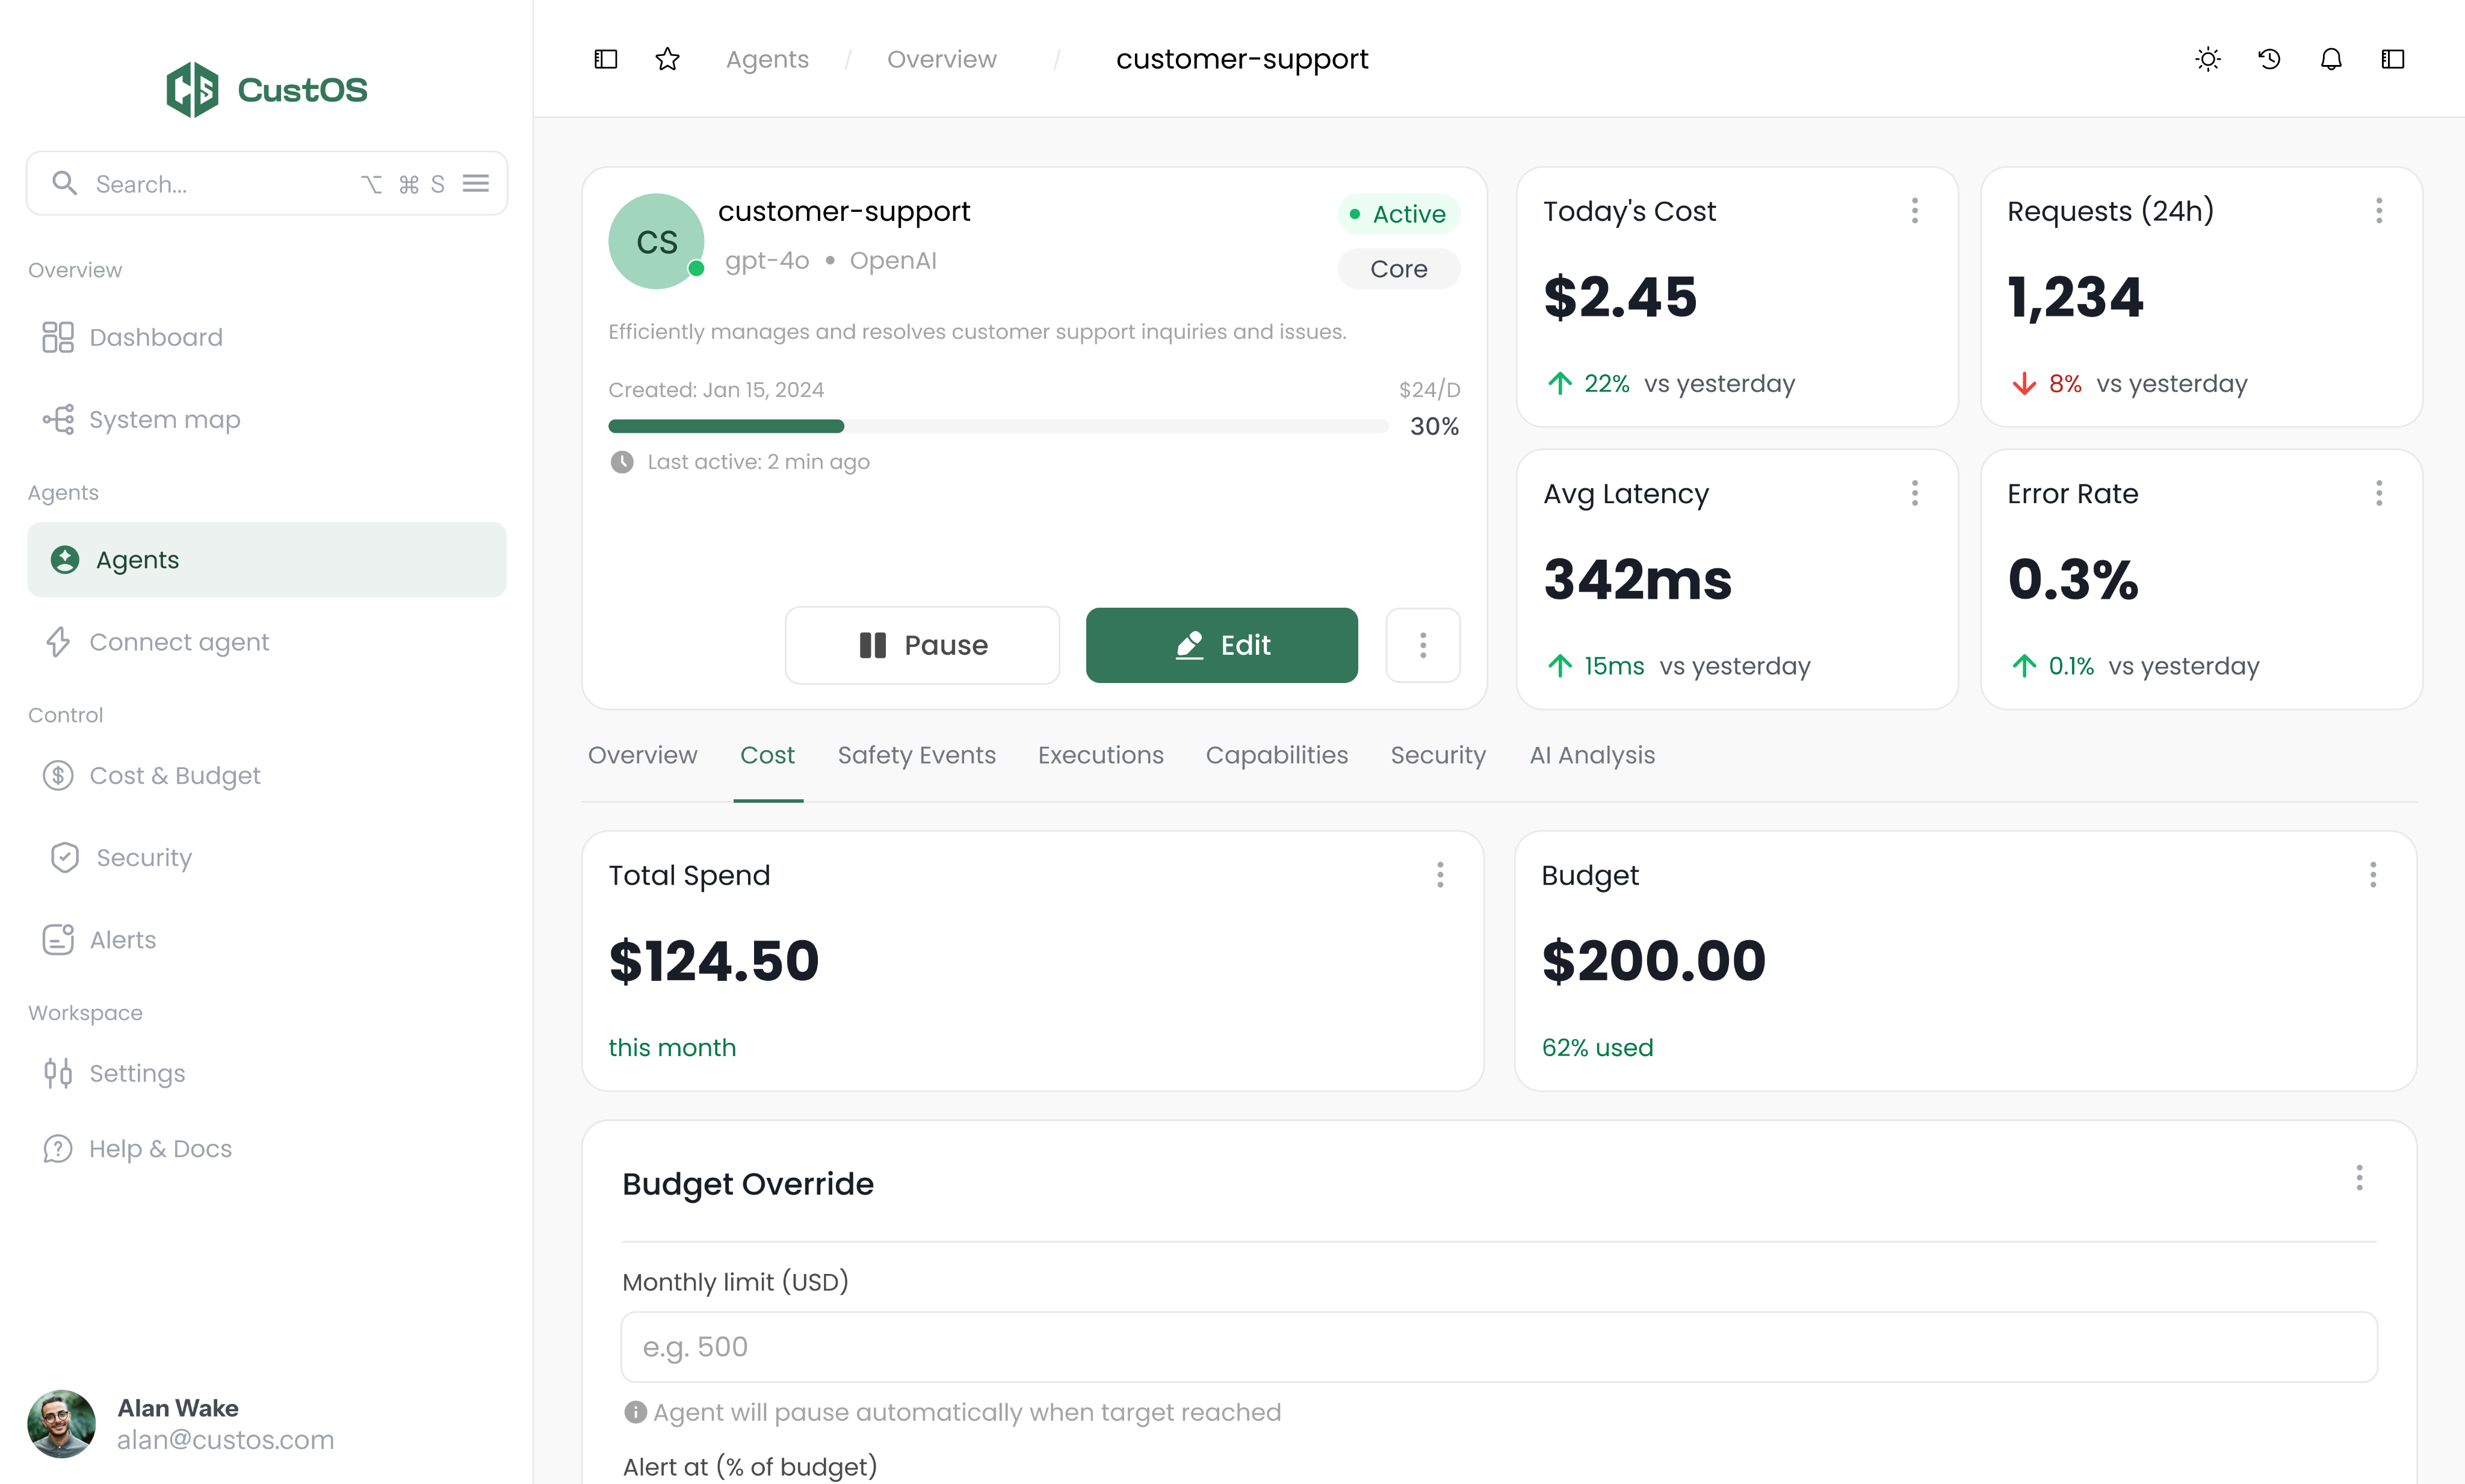Switch to the Executions tab

tap(1100, 755)
